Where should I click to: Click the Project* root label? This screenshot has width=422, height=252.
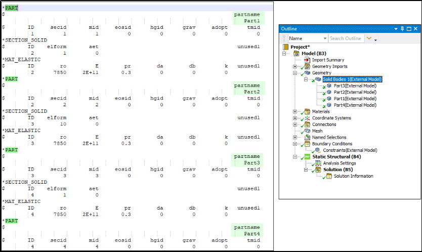[300, 47]
